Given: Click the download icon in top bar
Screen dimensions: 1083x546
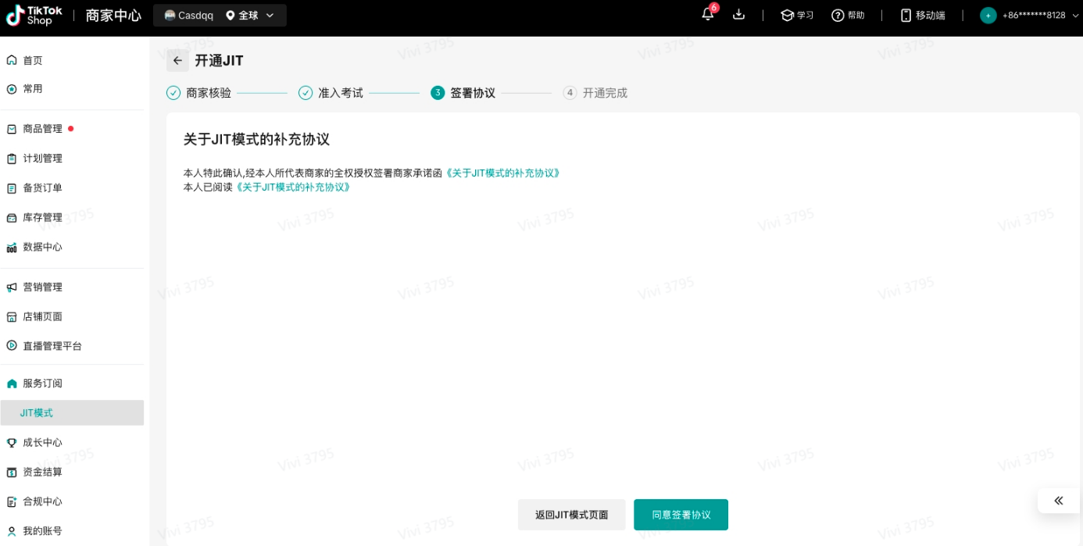Looking at the screenshot, I should [738, 15].
